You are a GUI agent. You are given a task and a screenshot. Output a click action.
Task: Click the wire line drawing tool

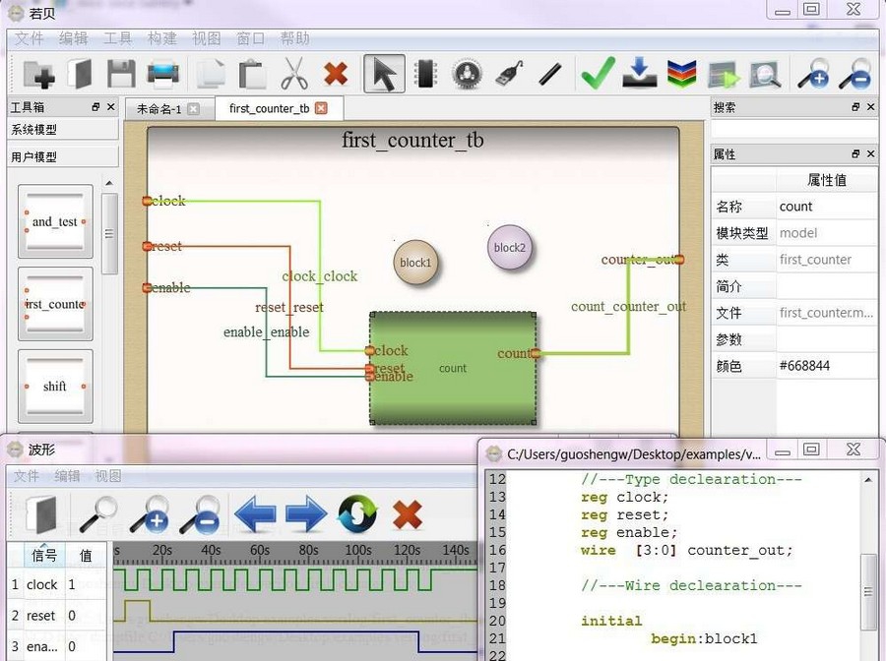550,74
